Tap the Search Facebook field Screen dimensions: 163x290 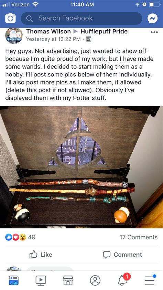pos(81,18)
